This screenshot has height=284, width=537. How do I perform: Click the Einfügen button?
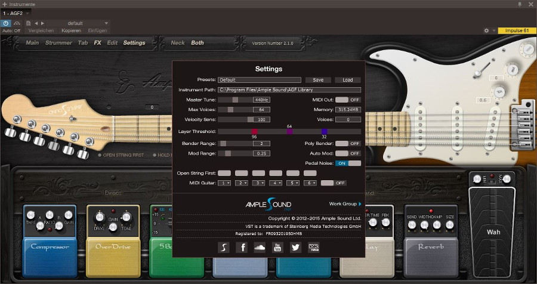[97, 30]
